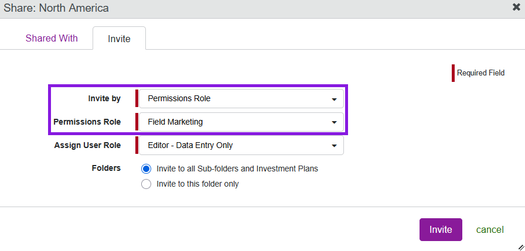Close the Share: North America dialog
The image size is (525, 251).
coord(516,7)
